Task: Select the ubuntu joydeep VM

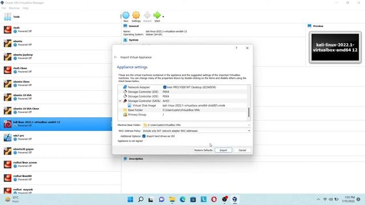Action: (x=60, y=56)
